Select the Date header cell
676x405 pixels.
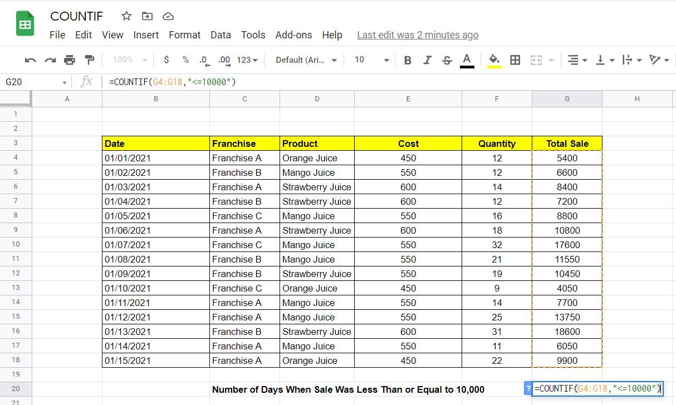click(156, 144)
